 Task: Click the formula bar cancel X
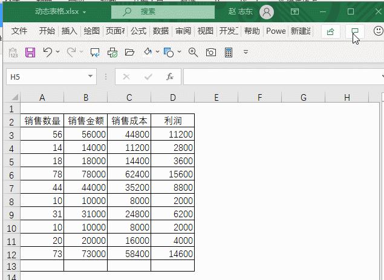[x=126, y=77]
